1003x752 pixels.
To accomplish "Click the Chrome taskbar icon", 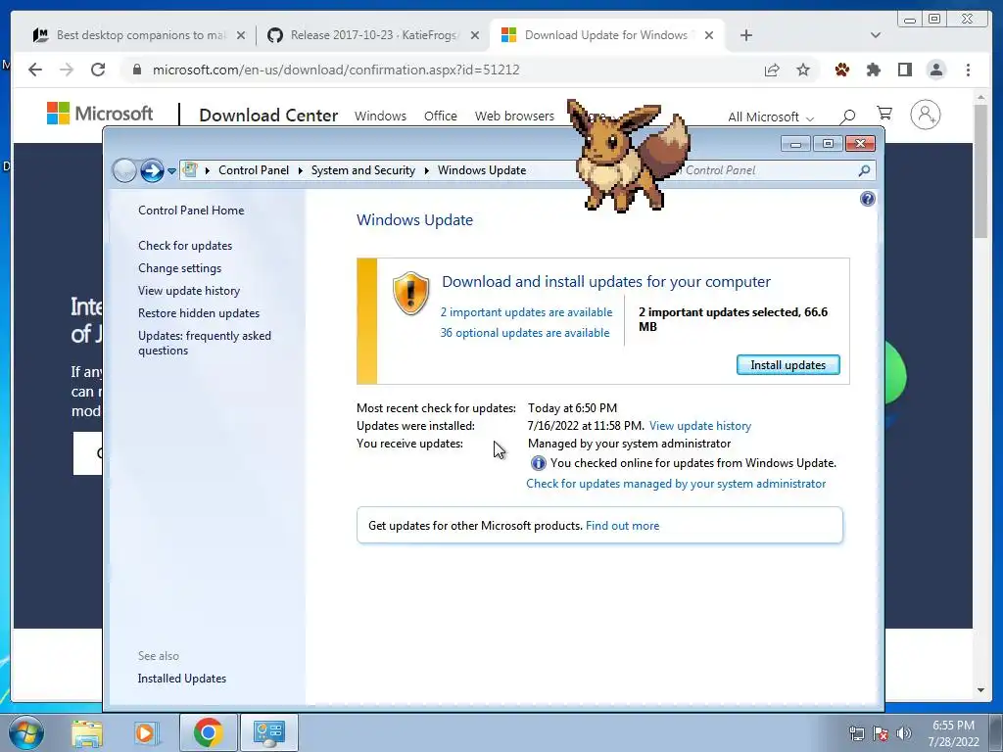I will click(x=208, y=732).
